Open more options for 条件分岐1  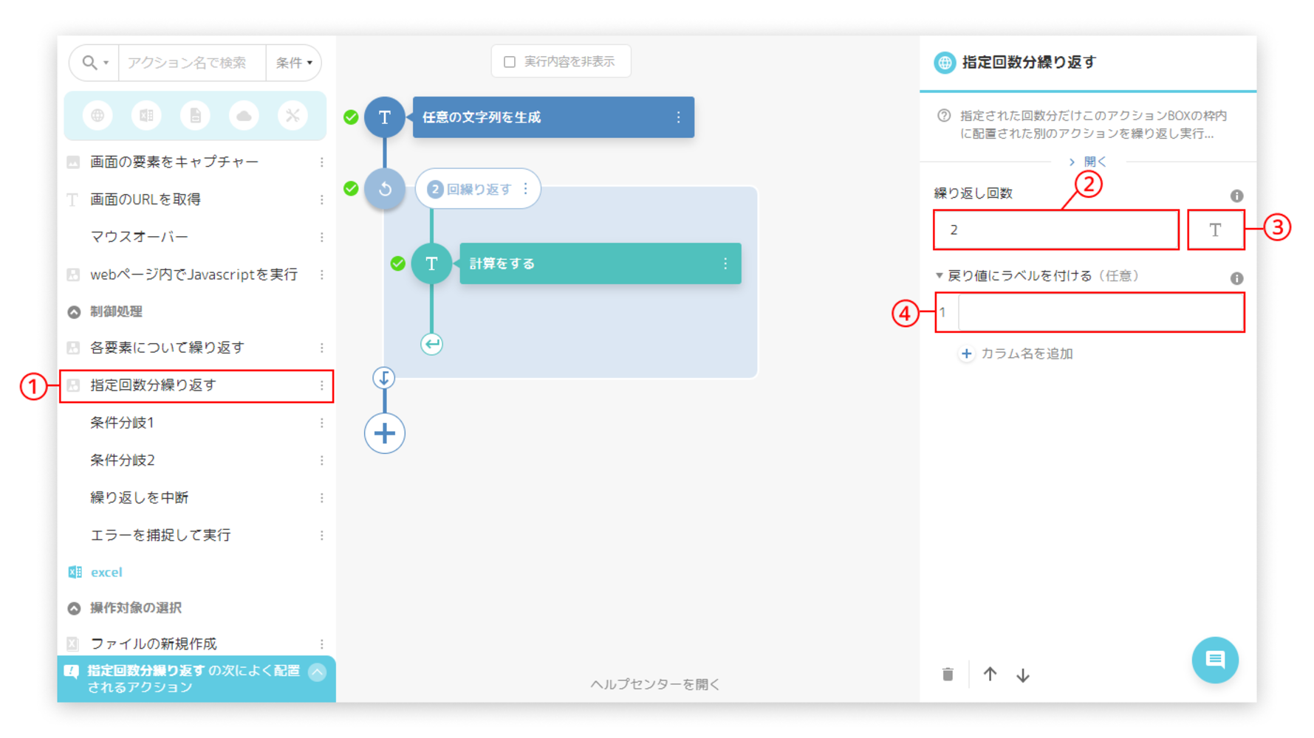tap(322, 423)
